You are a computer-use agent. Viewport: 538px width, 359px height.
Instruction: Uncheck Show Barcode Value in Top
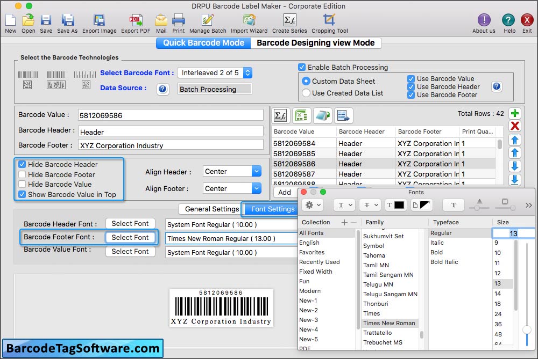pyautogui.click(x=22, y=194)
